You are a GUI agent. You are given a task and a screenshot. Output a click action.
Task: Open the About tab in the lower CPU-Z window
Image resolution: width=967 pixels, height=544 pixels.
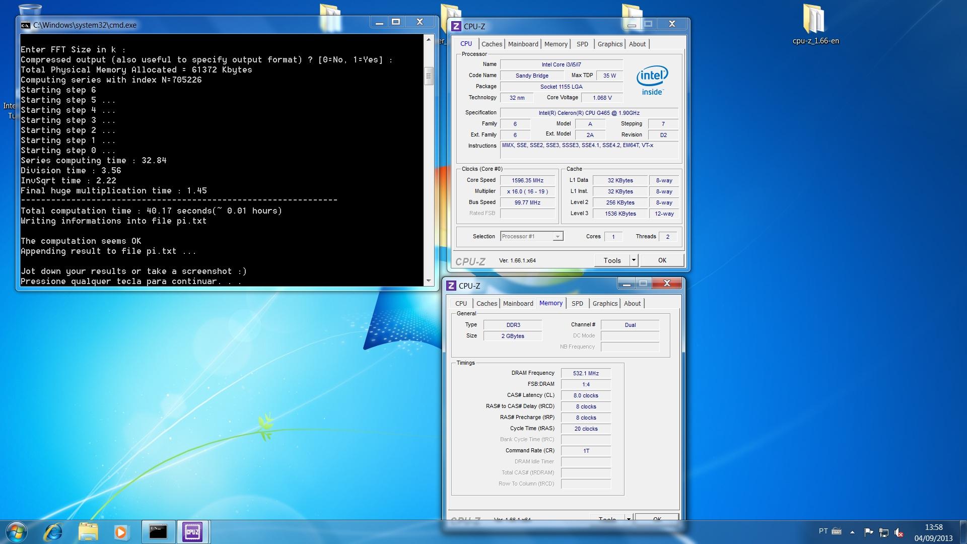coord(632,303)
